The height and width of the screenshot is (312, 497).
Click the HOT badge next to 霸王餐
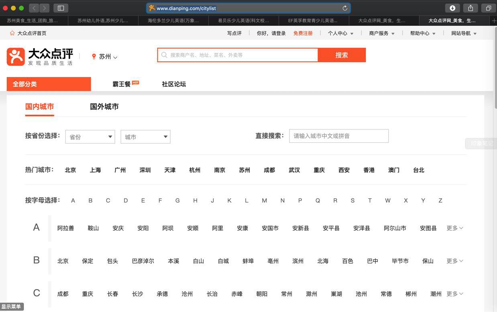pyautogui.click(x=136, y=83)
